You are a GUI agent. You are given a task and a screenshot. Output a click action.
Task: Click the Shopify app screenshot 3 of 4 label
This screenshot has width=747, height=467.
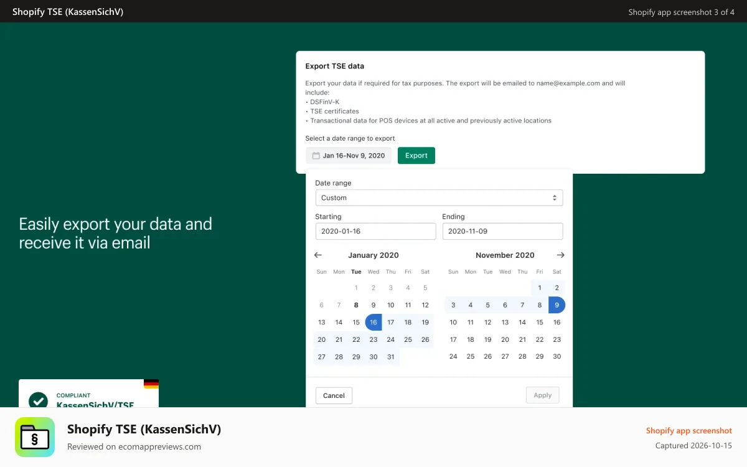682,12
